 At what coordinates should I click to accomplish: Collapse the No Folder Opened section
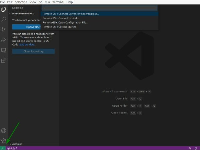coord(22,14)
